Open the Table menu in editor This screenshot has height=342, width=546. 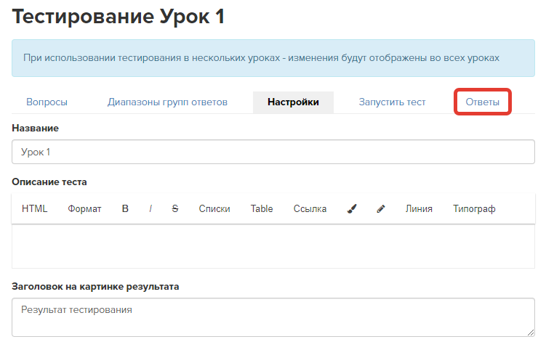tap(262, 208)
